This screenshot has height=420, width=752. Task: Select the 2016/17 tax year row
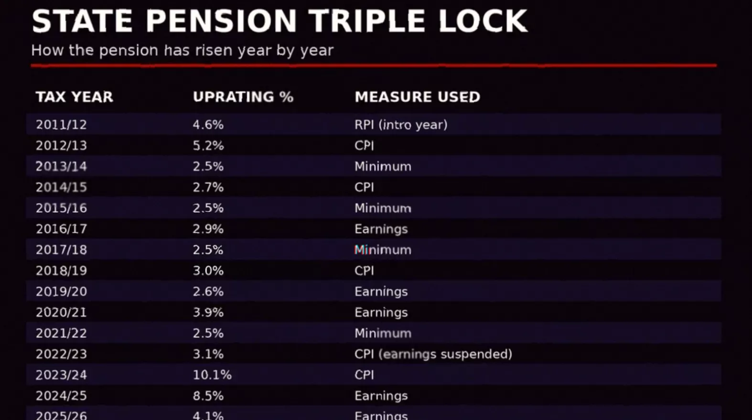374,229
